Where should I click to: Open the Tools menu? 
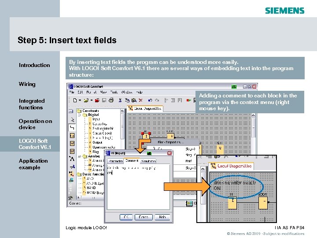(114, 92)
